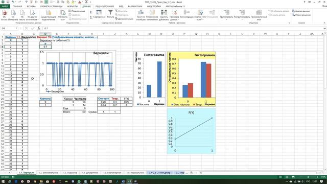The image size is (327, 184).
Task: Open ABBYY FineReader 11 tab
Action: [x=175, y=6]
